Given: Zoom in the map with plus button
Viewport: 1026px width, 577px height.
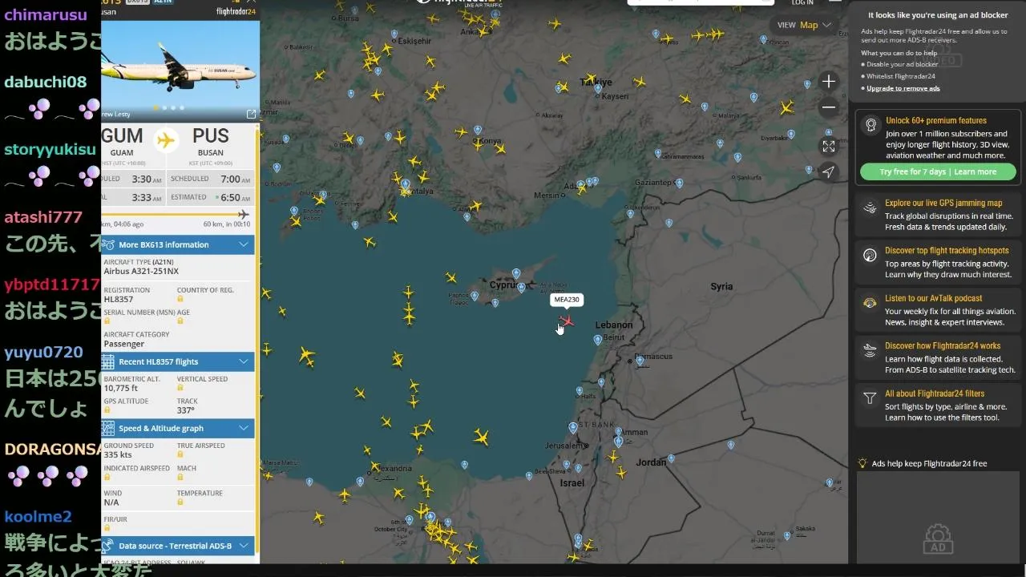Looking at the screenshot, I should 829,81.
